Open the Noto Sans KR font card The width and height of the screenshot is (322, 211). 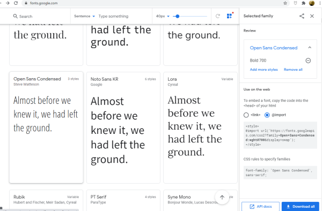point(123,127)
